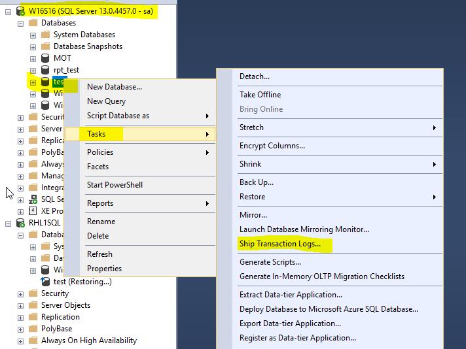Select Refresh in the context menu
The width and height of the screenshot is (466, 349).
pyautogui.click(x=139, y=254)
